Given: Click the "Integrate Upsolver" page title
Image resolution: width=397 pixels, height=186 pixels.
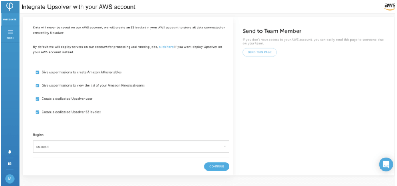Looking at the screenshot, I should pos(78,7).
